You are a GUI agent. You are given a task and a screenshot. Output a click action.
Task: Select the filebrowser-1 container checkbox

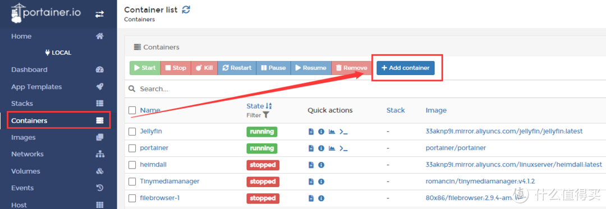click(x=132, y=198)
